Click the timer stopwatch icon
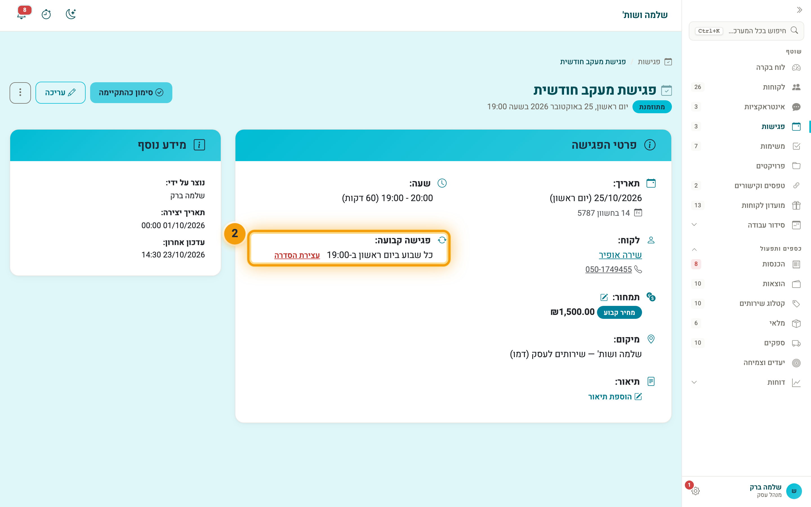This screenshot has width=811, height=507. (46, 14)
